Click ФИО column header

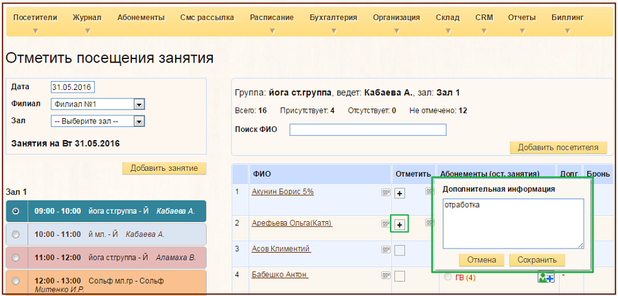coord(320,174)
